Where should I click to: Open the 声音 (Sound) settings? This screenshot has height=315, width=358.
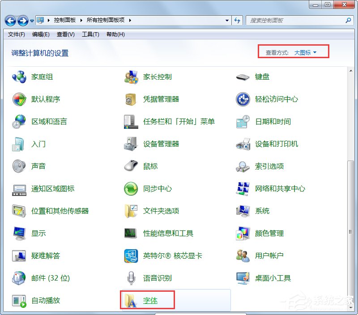(38, 166)
